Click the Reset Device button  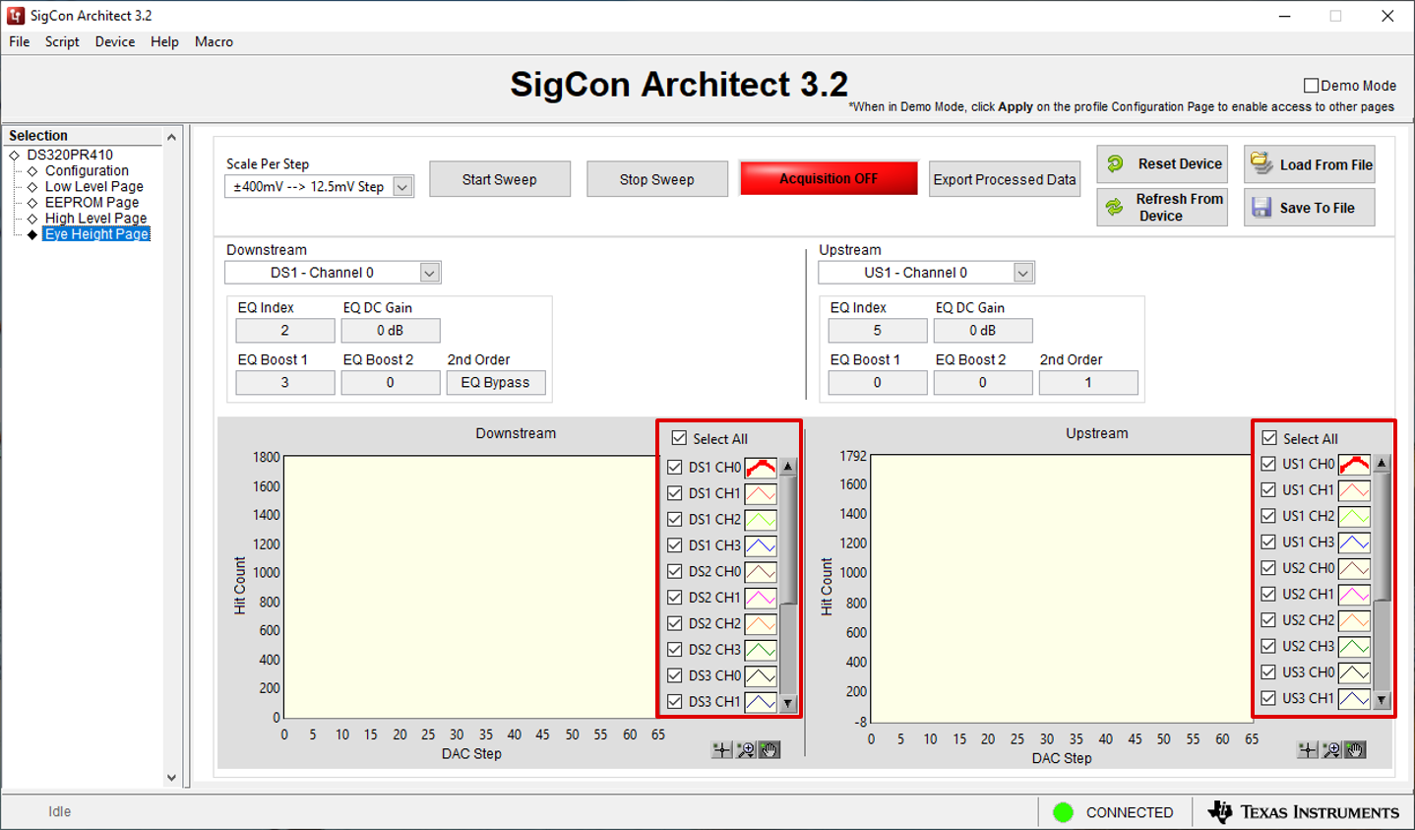click(1162, 164)
